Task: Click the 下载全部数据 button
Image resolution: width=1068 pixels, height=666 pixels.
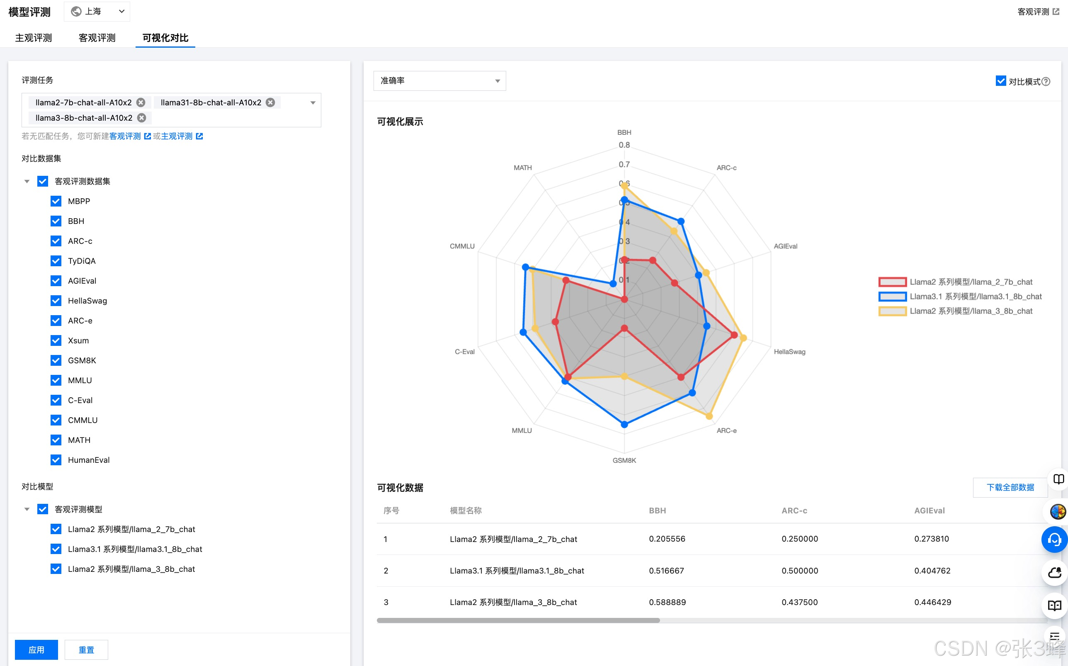Action: (x=1010, y=487)
